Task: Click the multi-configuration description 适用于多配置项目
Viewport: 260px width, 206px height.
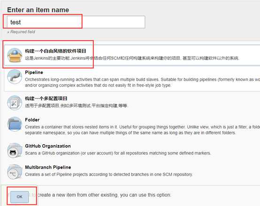Action: (76, 105)
